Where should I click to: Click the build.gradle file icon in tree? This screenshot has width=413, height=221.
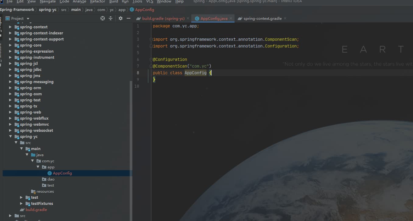(x=22, y=210)
